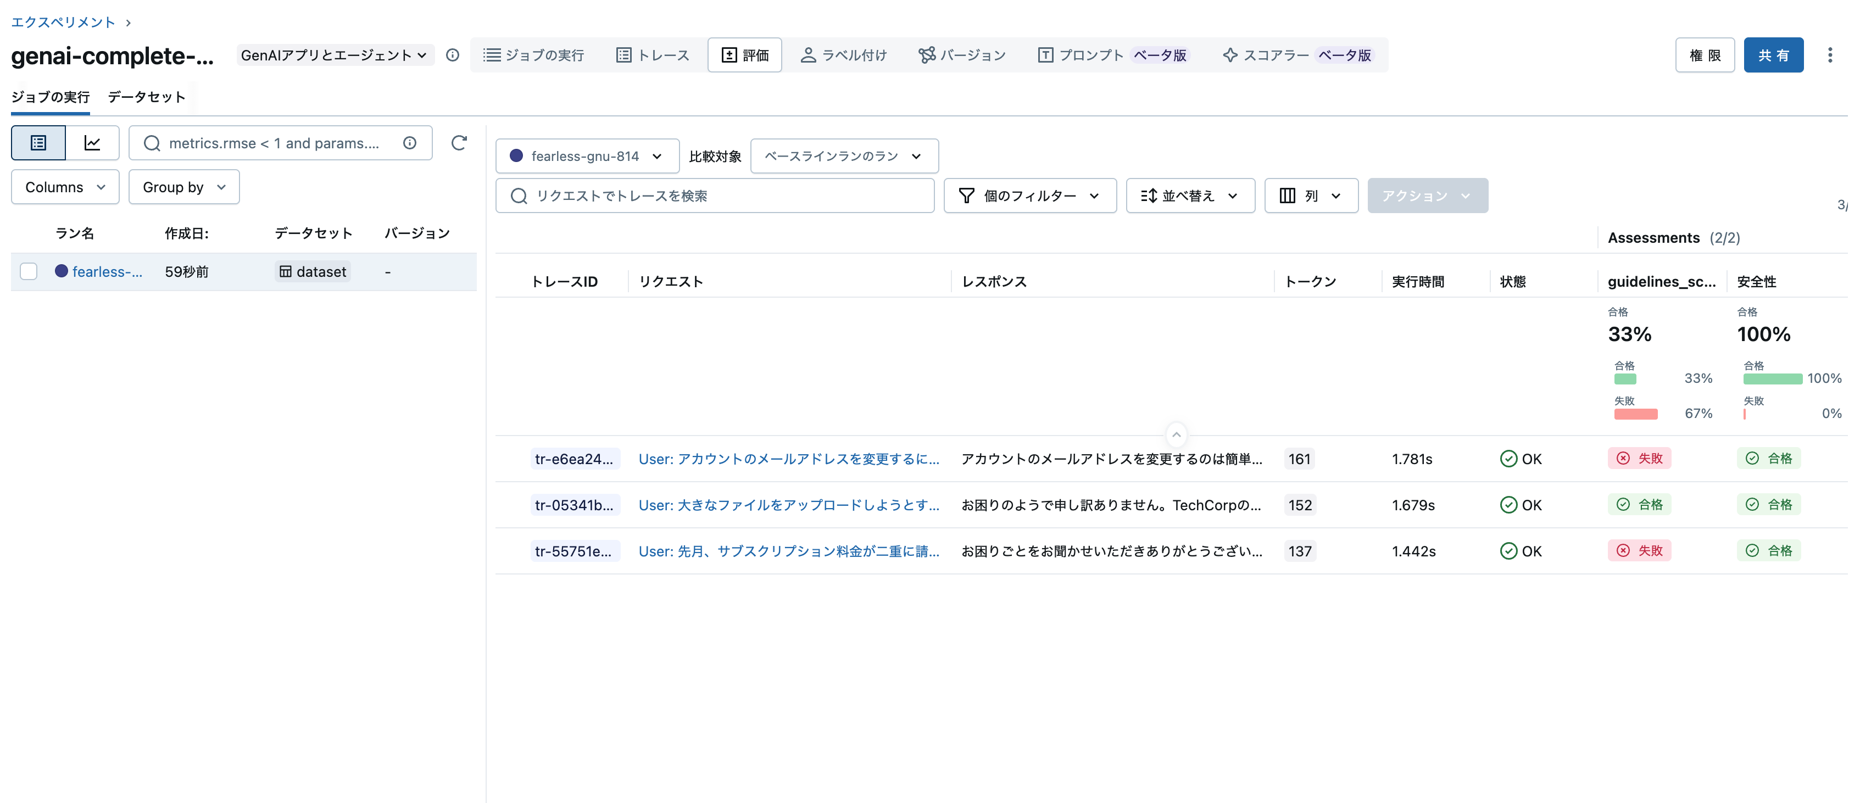Open プロンプト beta view
The width and height of the screenshot is (1860, 803).
(1112, 54)
